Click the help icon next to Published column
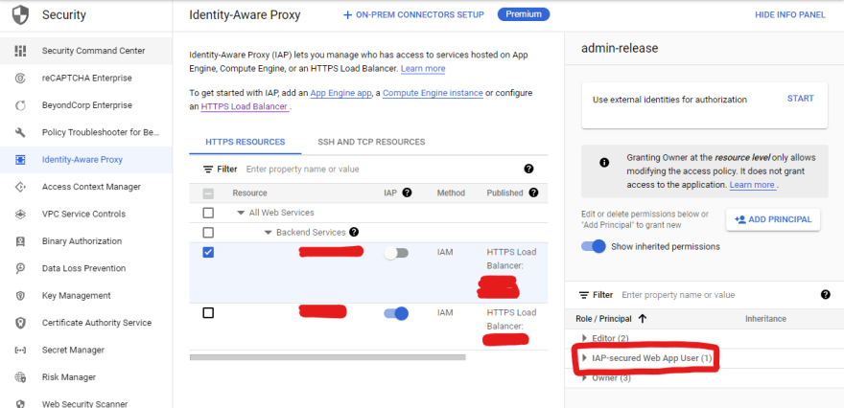 tap(533, 193)
